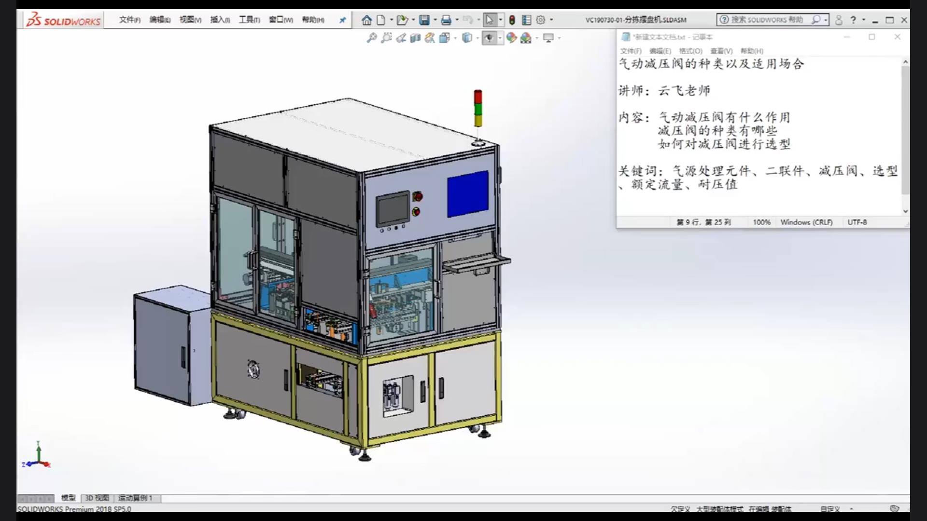Expand the Select tool dropdown arrow

click(501, 20)
